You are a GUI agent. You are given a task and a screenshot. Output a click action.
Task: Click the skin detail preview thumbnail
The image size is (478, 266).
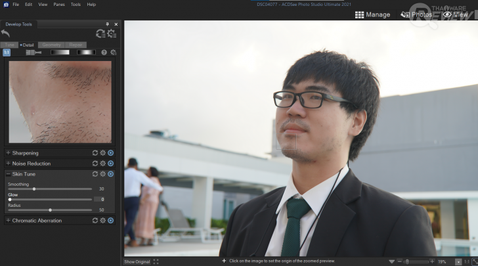(60, 102)
